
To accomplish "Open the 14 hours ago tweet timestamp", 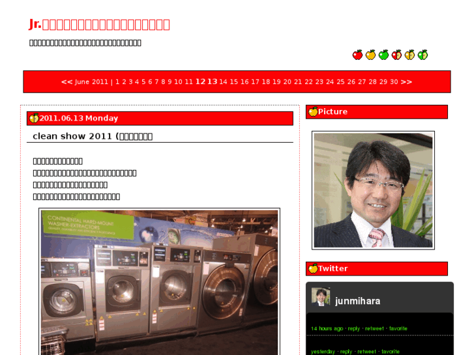I will (327, 328).
